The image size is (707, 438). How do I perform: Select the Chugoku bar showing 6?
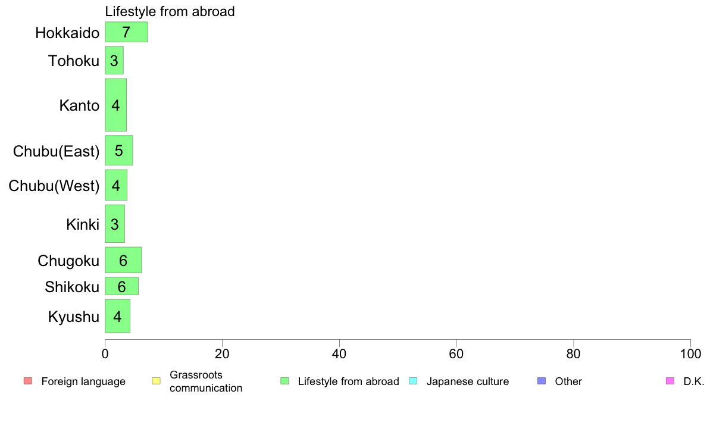click(x=123, y=260)
